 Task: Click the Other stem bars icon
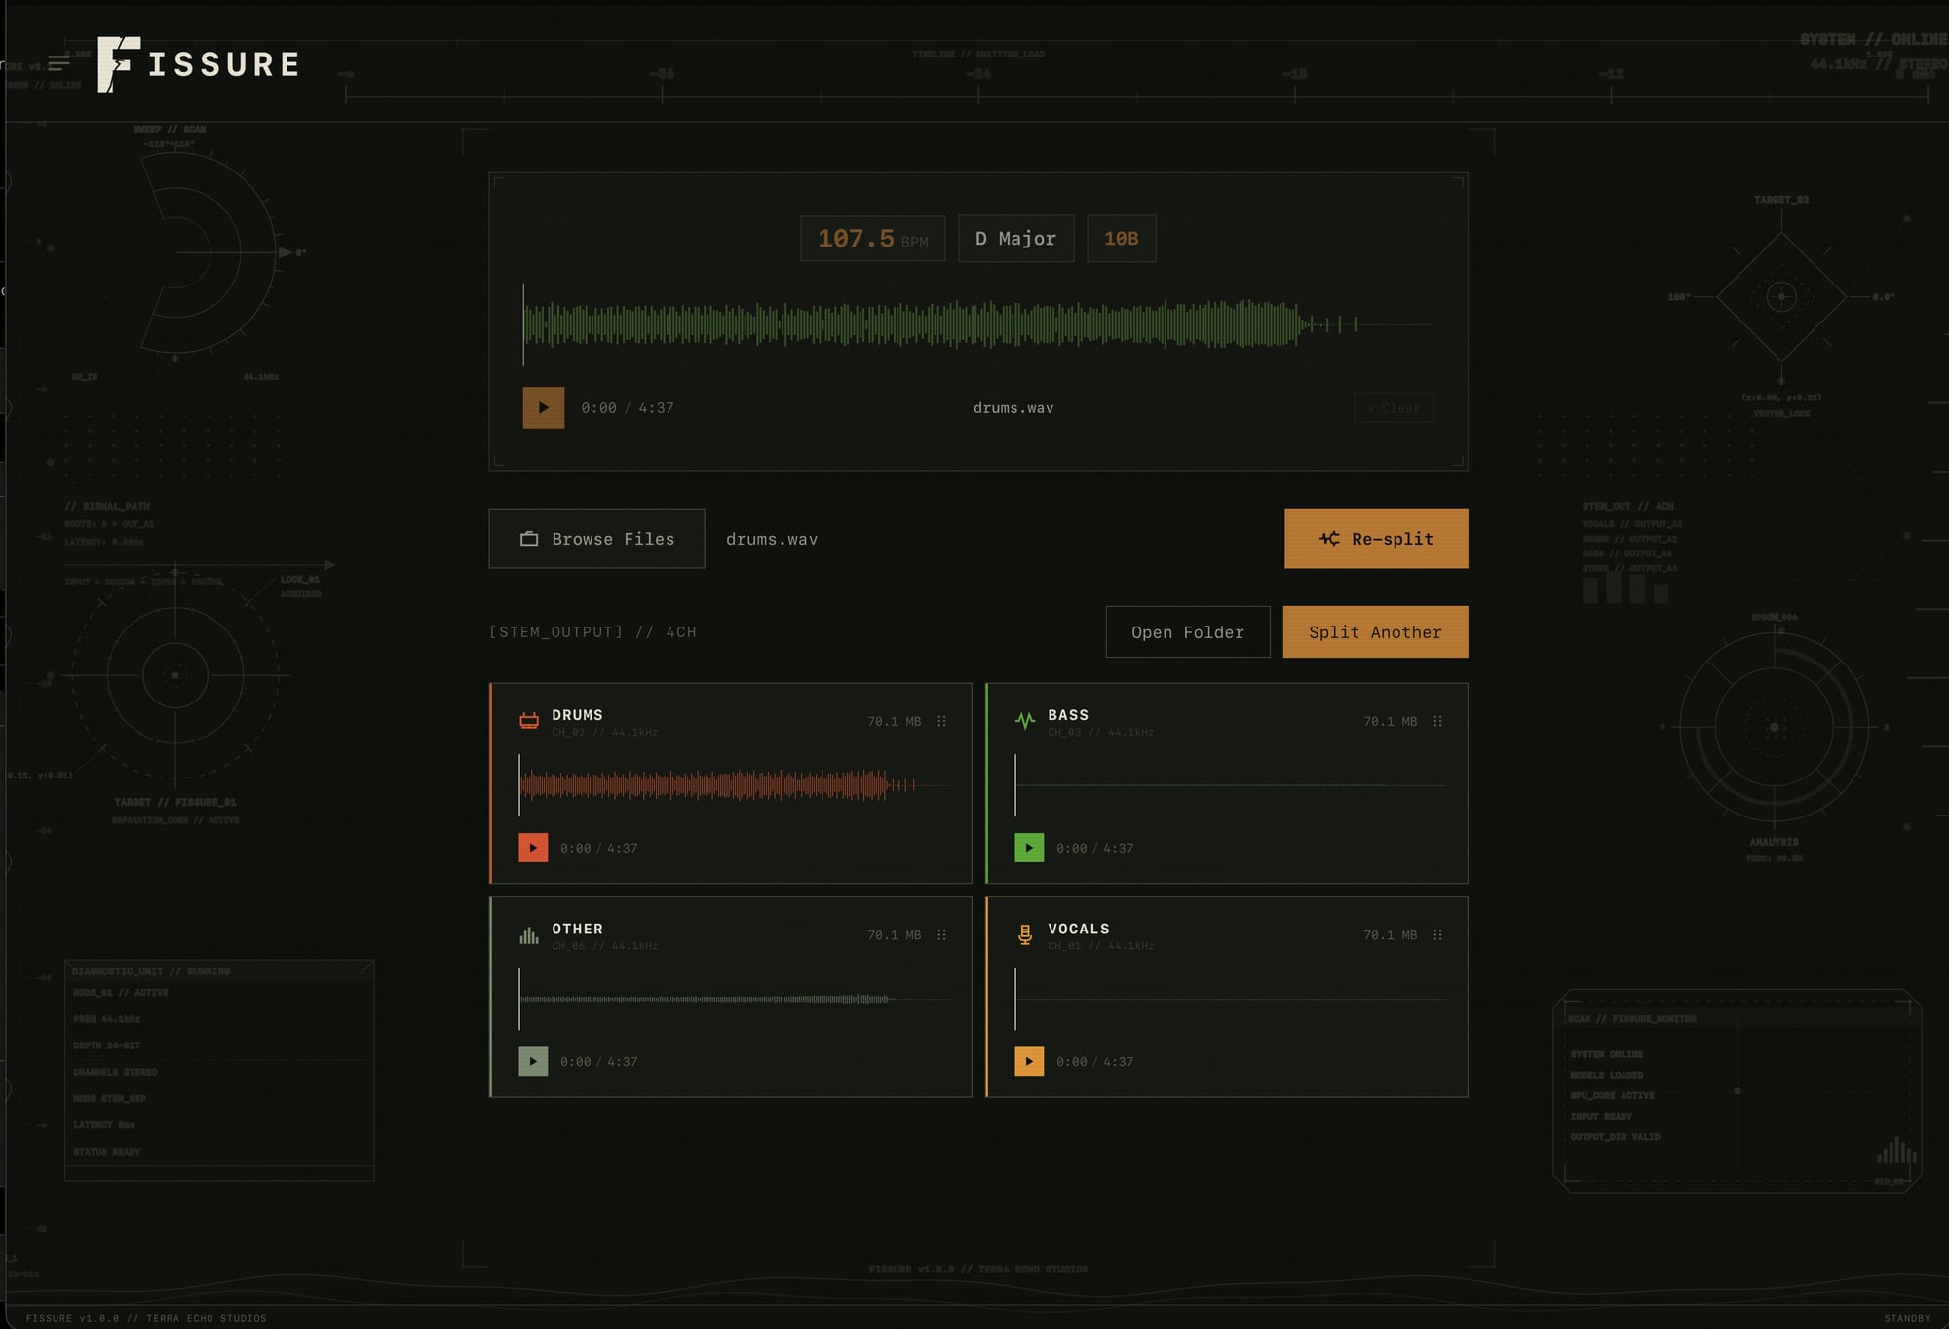(529, 935)
